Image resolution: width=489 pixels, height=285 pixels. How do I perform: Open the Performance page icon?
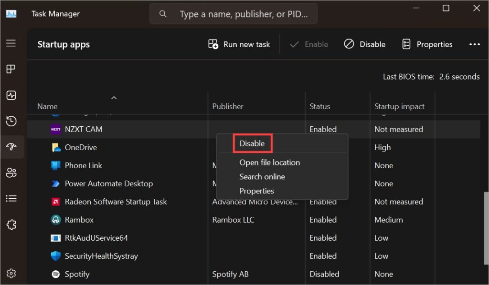pos(11,95)
